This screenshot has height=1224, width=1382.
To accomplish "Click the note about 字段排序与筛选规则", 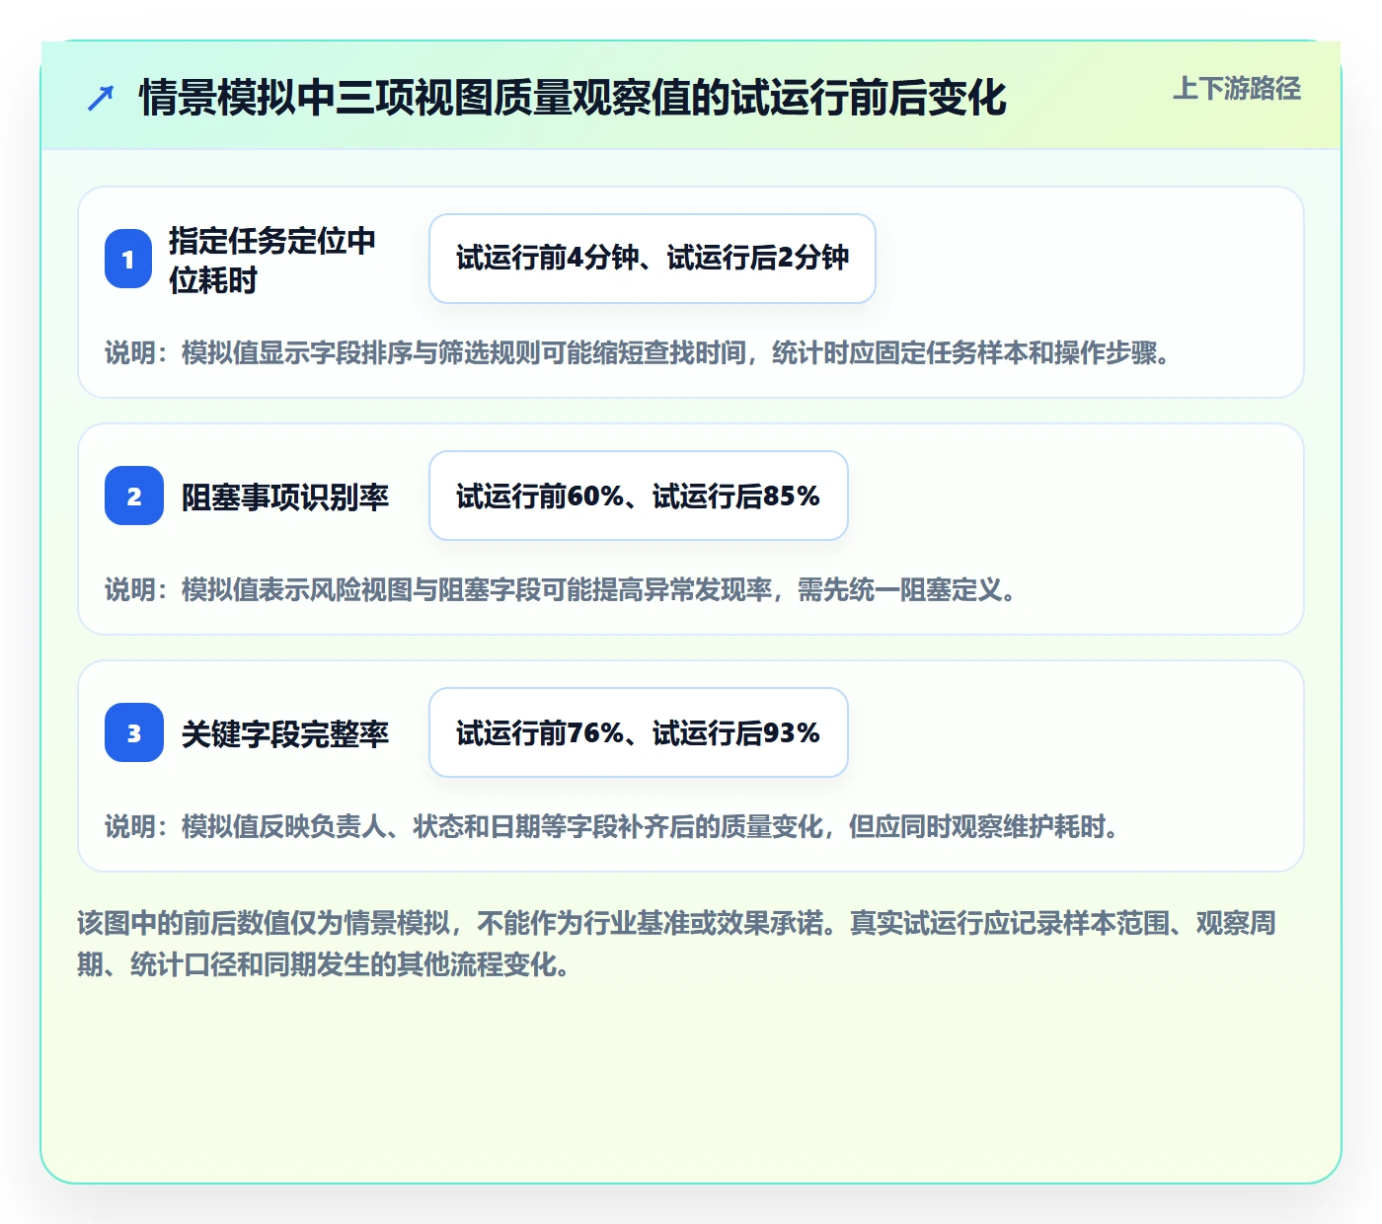I will click(x=639, y=352).
